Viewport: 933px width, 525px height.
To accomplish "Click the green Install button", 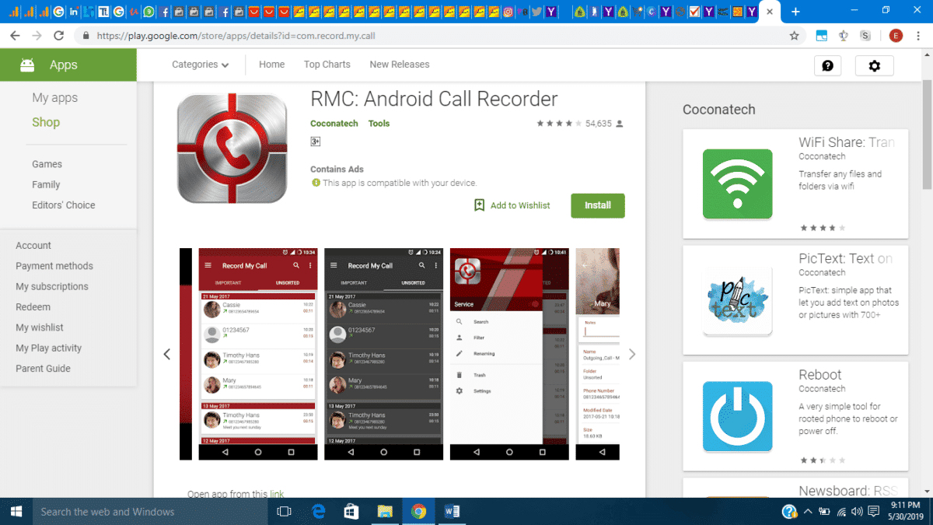I will 597,205.
